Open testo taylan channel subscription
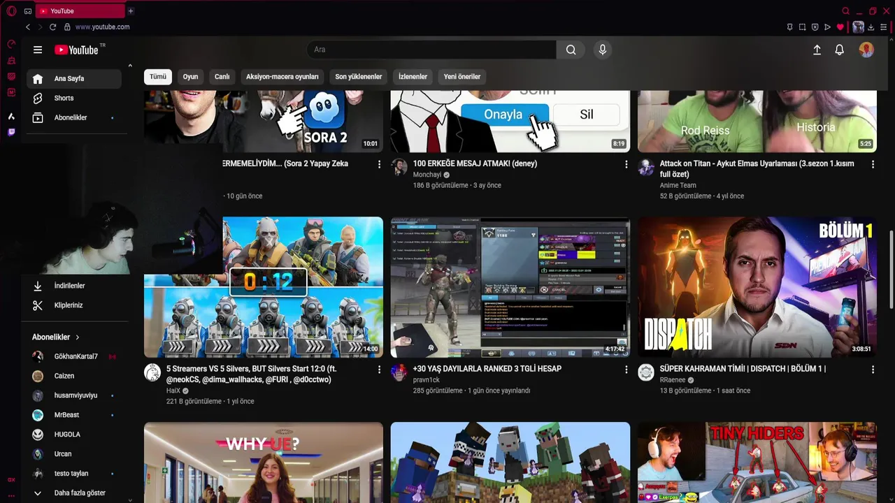Viewport: 895px width, 503px height. click(74, 474)
